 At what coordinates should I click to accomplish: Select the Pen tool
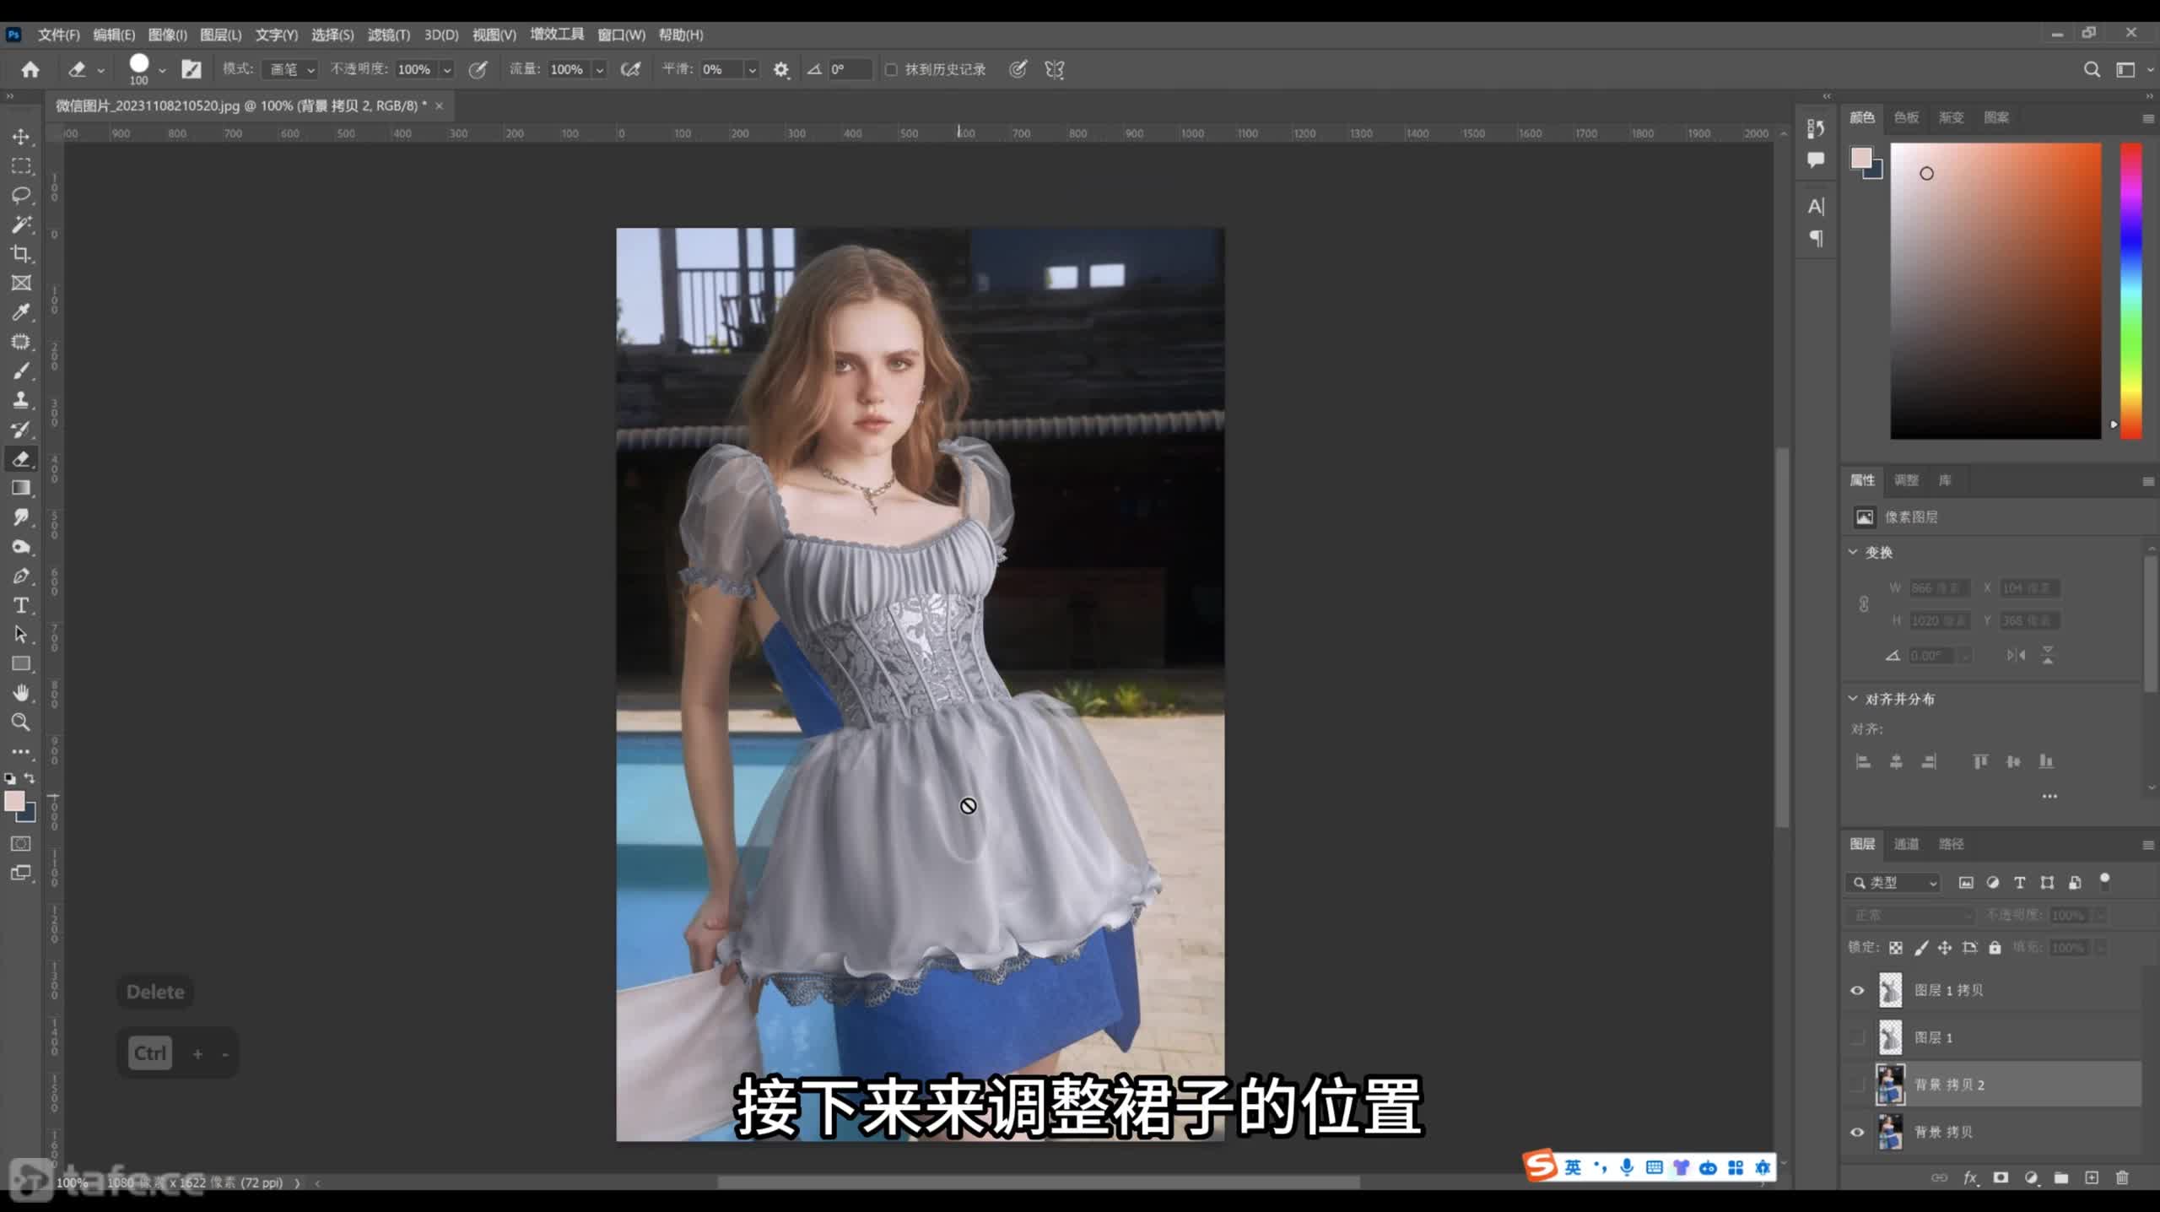(x=21, y=576)
